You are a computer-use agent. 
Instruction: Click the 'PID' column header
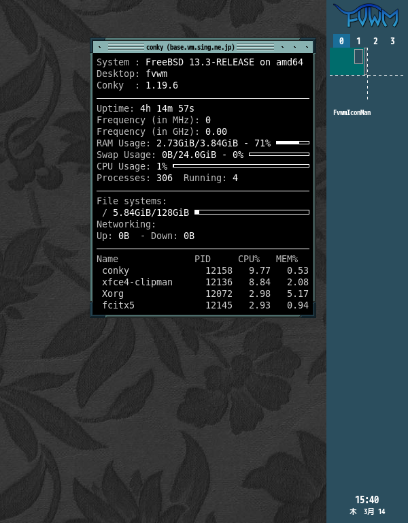coord(203,259)
